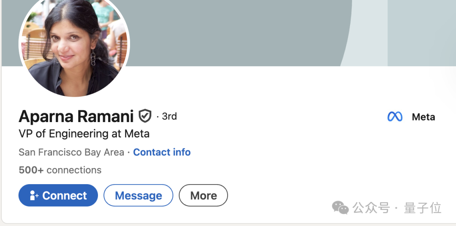This screenshot has height=226, width=456.
Task: Click the verified shield badge beside the name
Action: (145, 116)
